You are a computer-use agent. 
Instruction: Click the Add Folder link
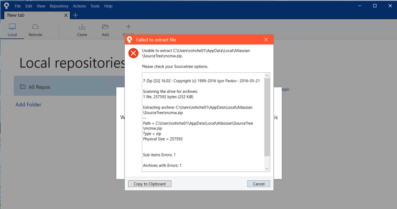pos(28,105)
